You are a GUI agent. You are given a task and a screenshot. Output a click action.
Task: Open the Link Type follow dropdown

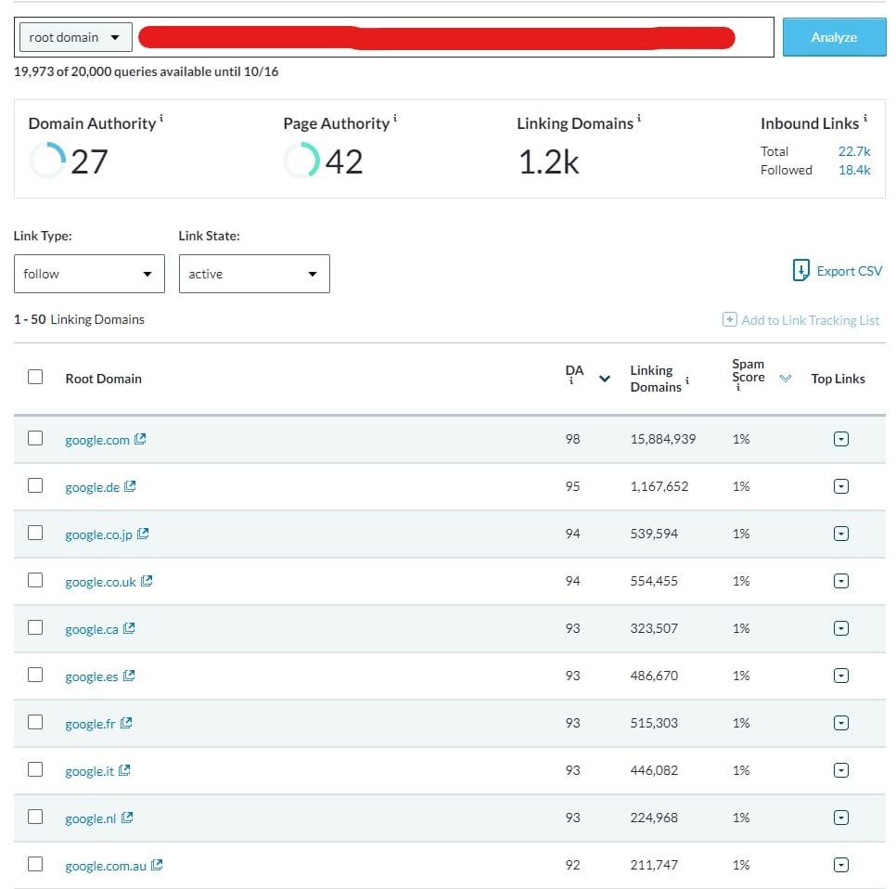click(x=89, y=274)
